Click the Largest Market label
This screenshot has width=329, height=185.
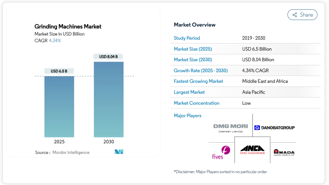(x=189, y=92)
